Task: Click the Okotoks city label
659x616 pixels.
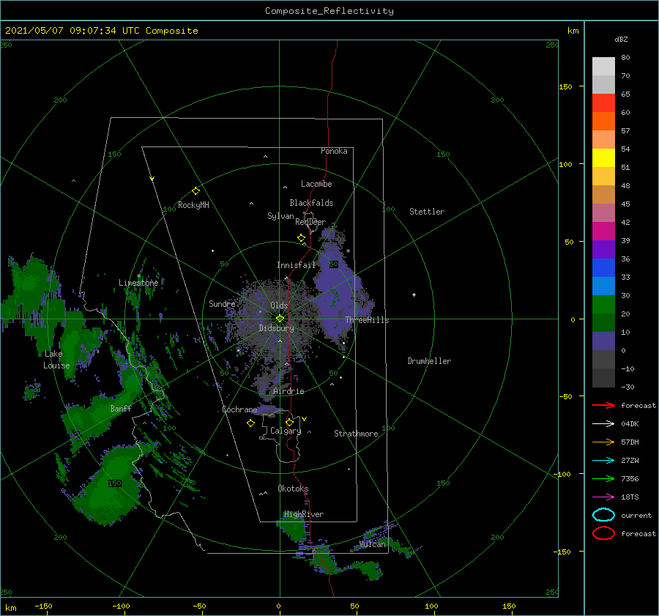Action: 293,489
